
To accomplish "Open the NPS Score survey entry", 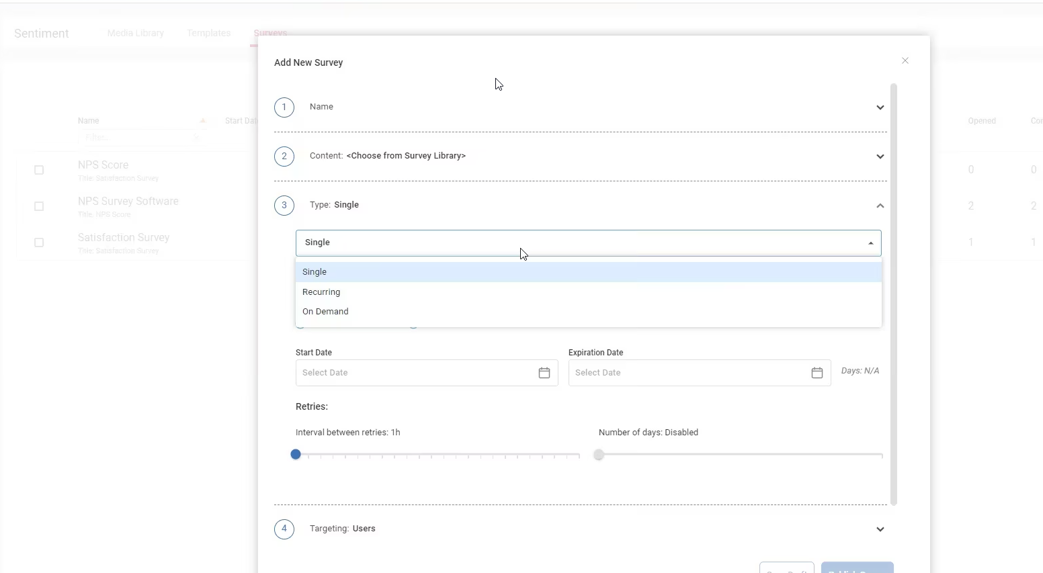I will point(103,165).
